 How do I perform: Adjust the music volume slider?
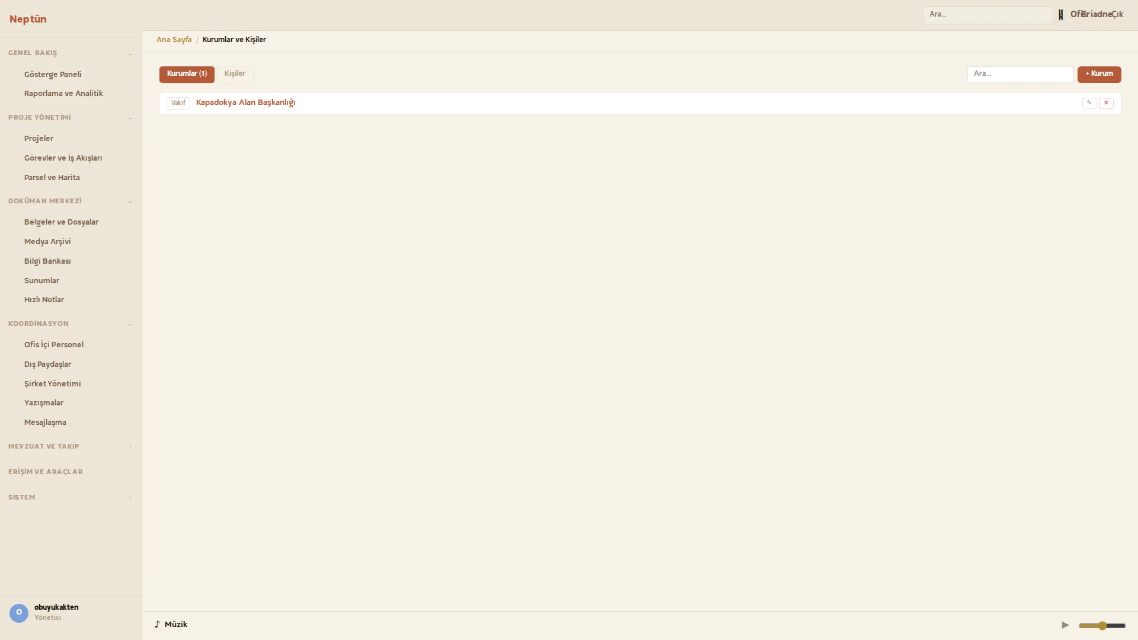(1102, 626)
